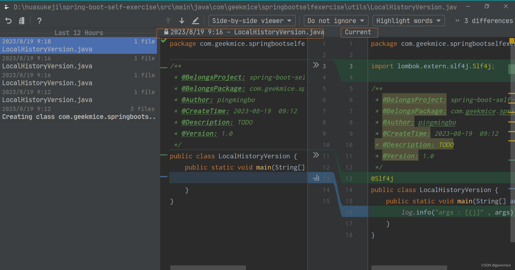Go to next difference arrow
The height and width of the screenshot is (270, 515).
pos(182,21)
